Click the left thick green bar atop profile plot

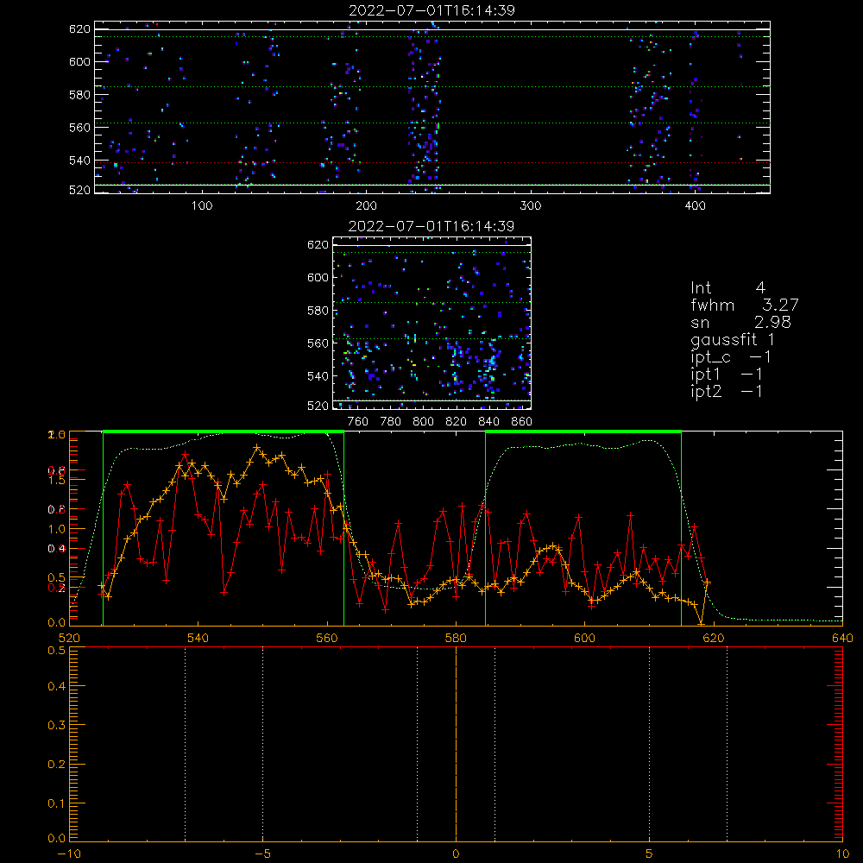224,432
